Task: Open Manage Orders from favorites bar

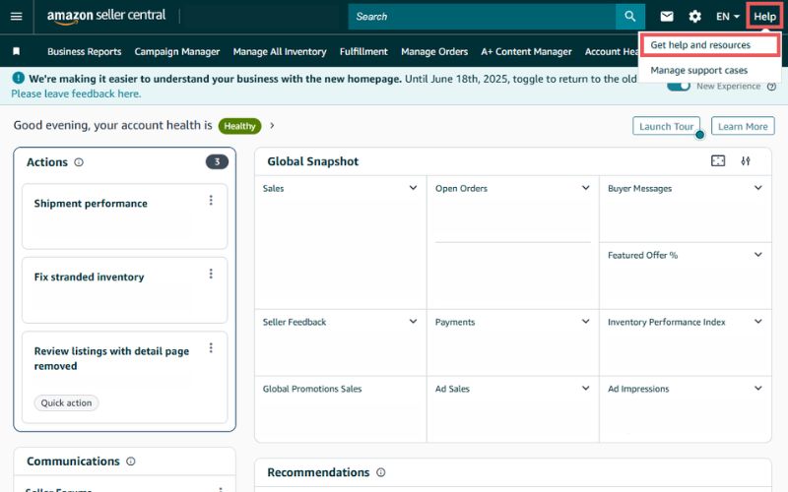Action: (434, 51)
